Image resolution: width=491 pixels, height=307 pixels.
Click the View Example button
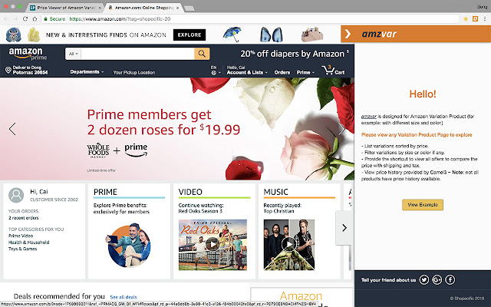click(x=423, y=205)
